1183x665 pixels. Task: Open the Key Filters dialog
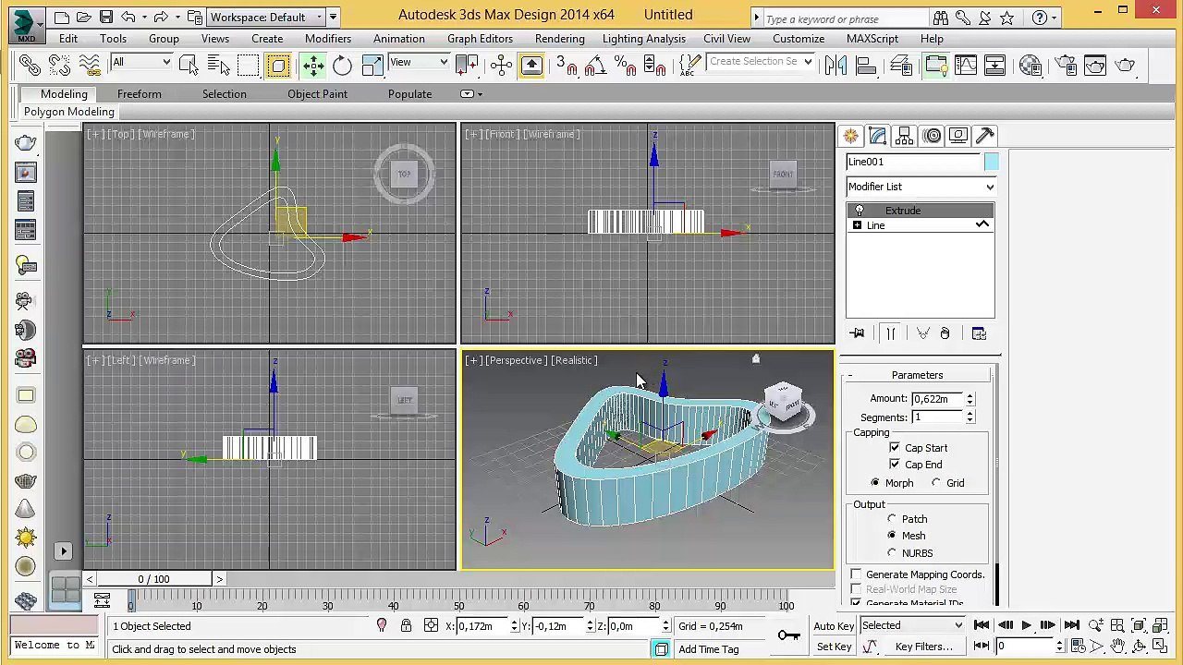(923, 647)
